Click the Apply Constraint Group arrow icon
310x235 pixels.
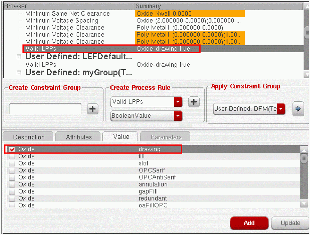tap(298, 109)
